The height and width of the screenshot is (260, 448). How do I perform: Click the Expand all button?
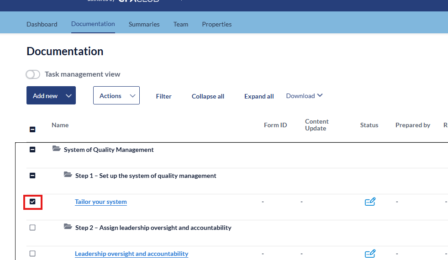(x=259, y=96)
